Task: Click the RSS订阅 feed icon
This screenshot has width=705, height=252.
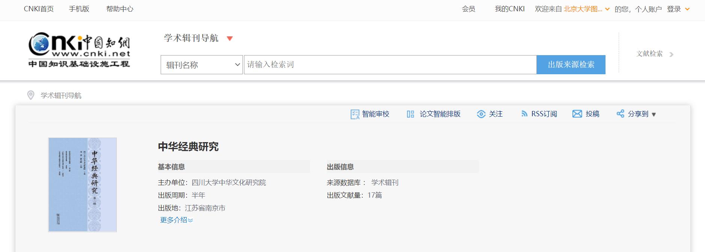Action: (x=524, y=114)
